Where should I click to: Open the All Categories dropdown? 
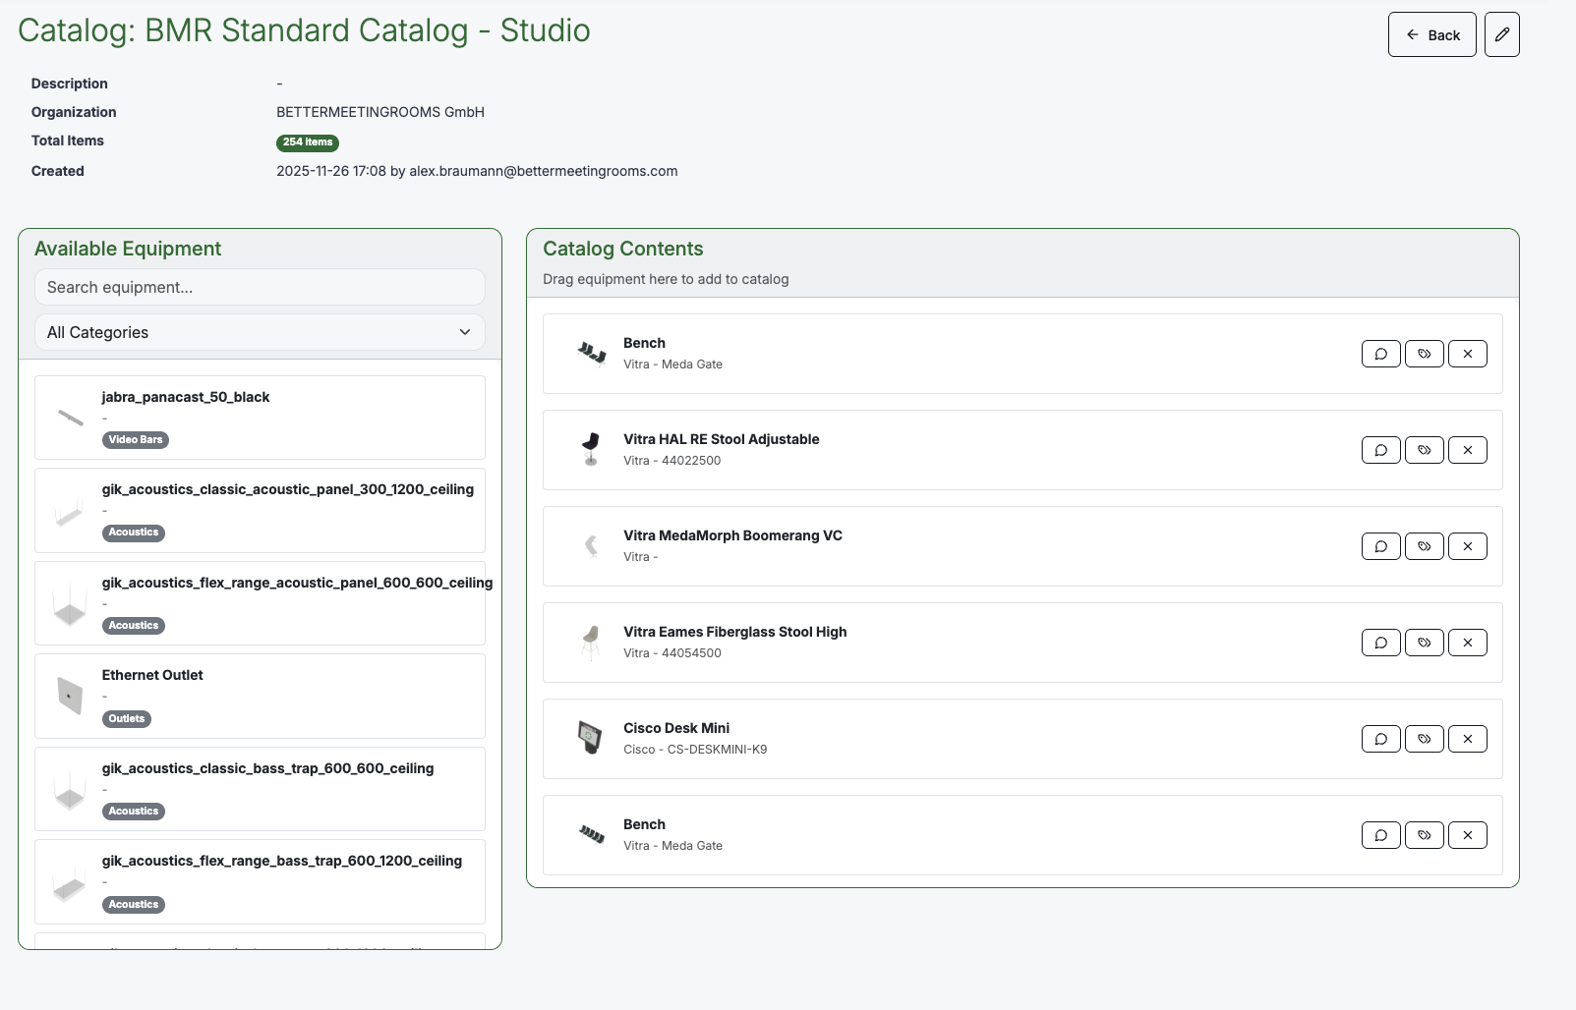pyautogui.click(x=260, y=332)
